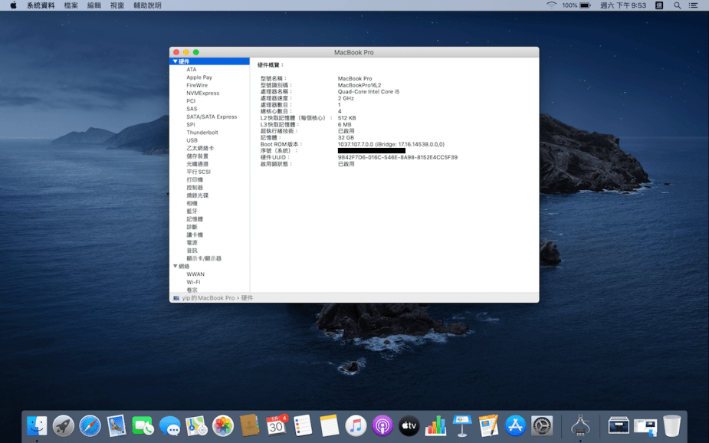Select Wi-Fi under the network section
Screen dimensions: 709x443
(x=193, y=282)
